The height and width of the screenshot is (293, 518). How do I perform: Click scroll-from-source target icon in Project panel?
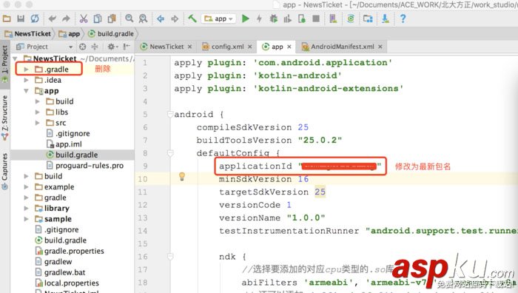(x=83, y=47)
